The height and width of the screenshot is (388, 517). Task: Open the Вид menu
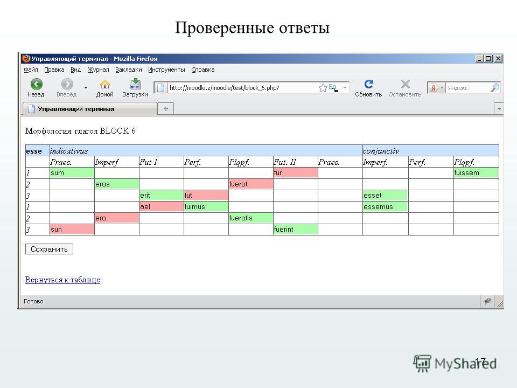[x=75, y=70]
